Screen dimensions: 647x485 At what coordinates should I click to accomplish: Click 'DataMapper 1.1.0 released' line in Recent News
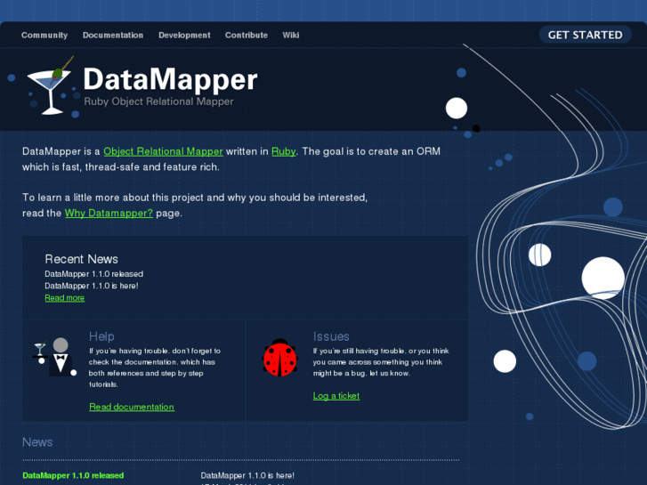[x=94, y=274]
